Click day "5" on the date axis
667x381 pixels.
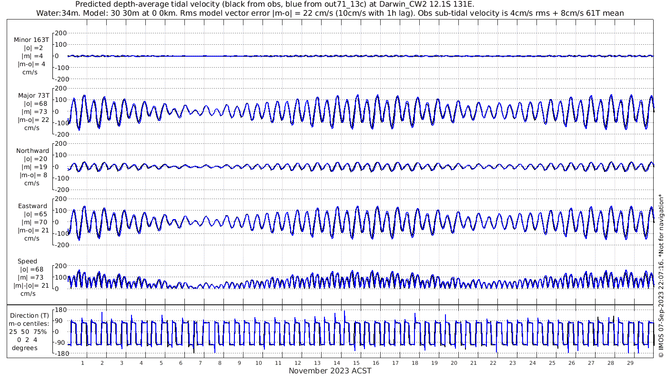[x=161, y=363]
